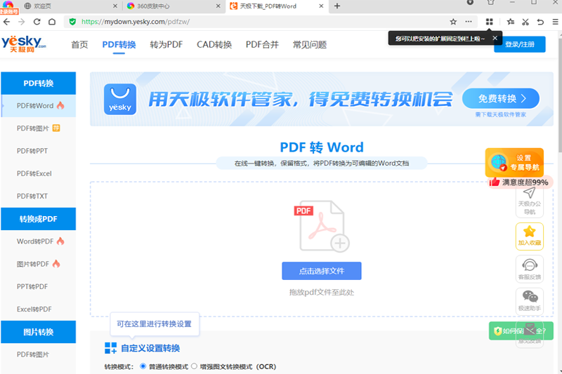Click the yesky bag icon in banner

coord(120,99)
